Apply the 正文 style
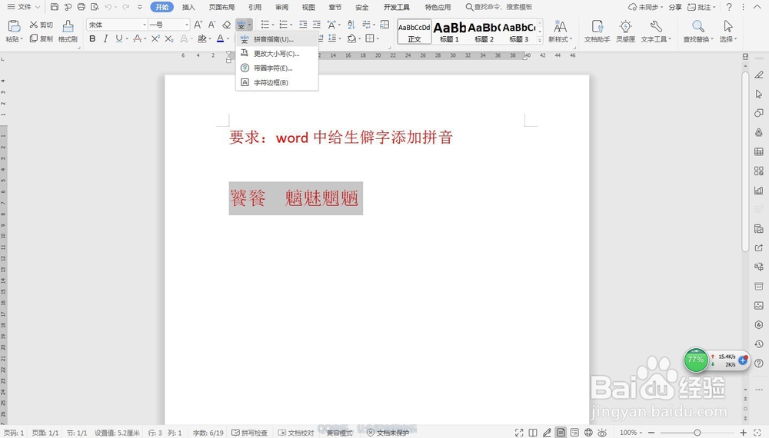 pyautogui.click(x=414, y=32)
